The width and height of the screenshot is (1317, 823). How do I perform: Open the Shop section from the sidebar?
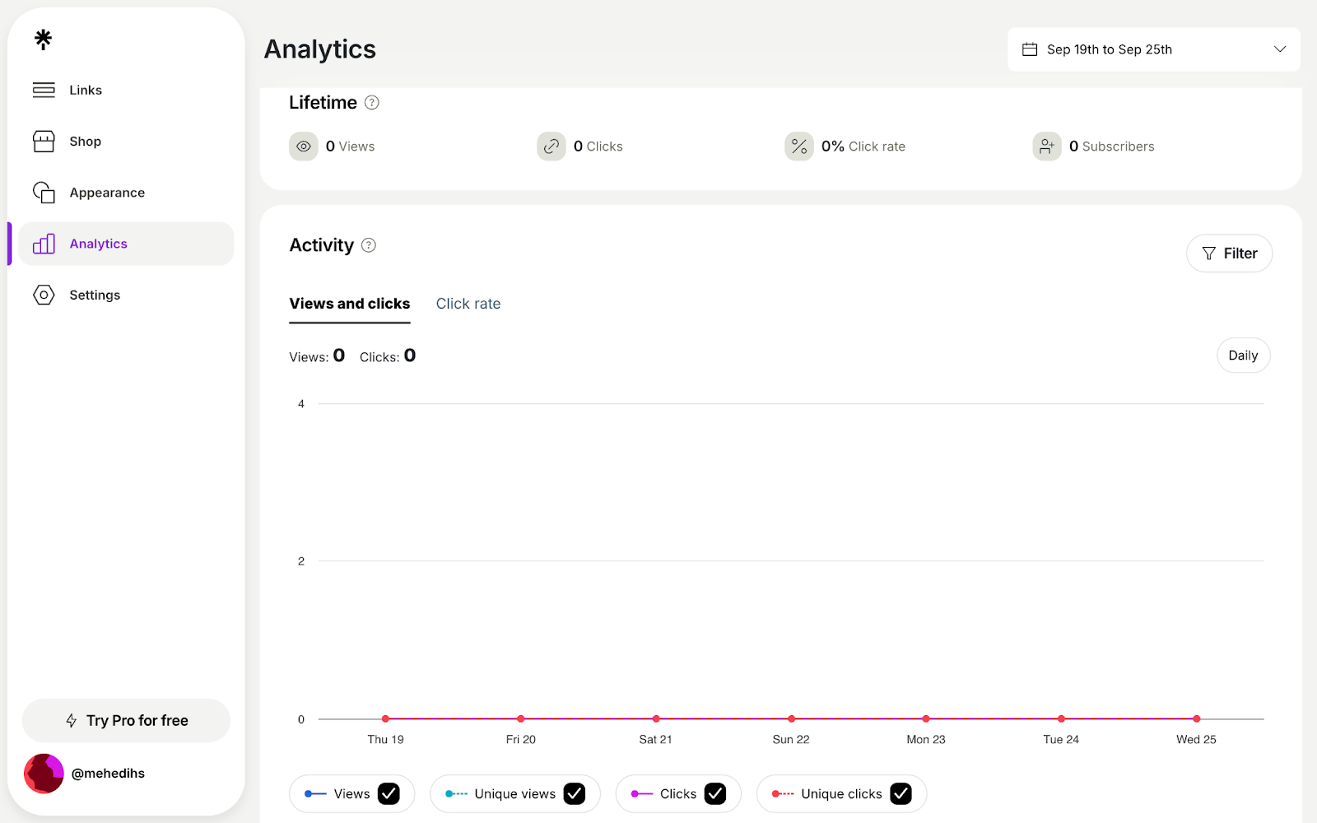[x=43, y=141]
